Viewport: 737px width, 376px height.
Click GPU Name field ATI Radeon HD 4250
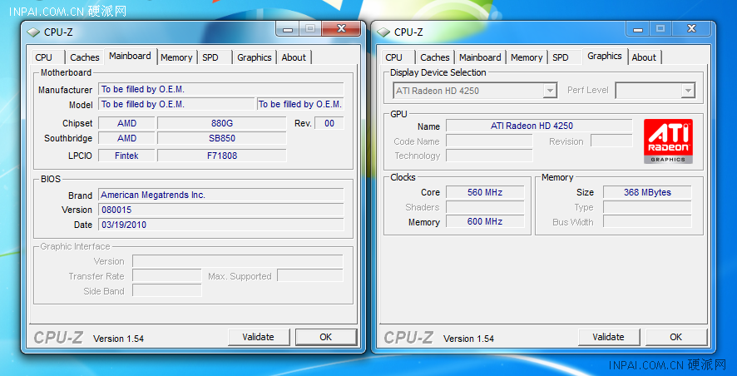pos(539,126)
